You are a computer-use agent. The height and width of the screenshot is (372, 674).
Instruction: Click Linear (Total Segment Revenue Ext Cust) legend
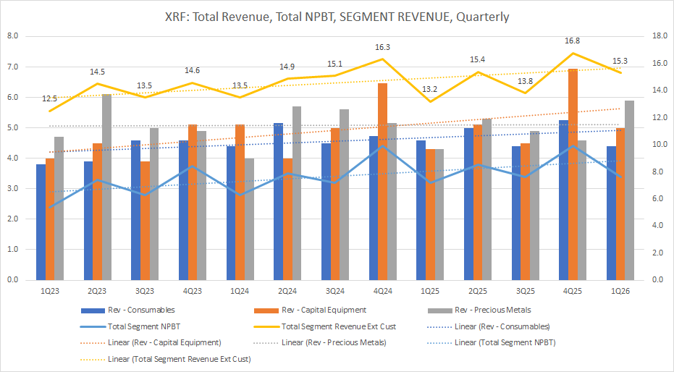pyautogui.click(x=188, y=358)
